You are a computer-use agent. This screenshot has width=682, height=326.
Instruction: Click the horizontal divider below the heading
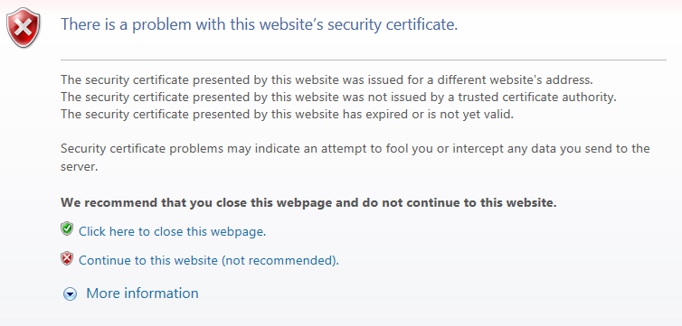[364, 60]
